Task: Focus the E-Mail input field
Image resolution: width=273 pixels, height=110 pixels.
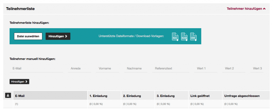Action: (36, 69)
